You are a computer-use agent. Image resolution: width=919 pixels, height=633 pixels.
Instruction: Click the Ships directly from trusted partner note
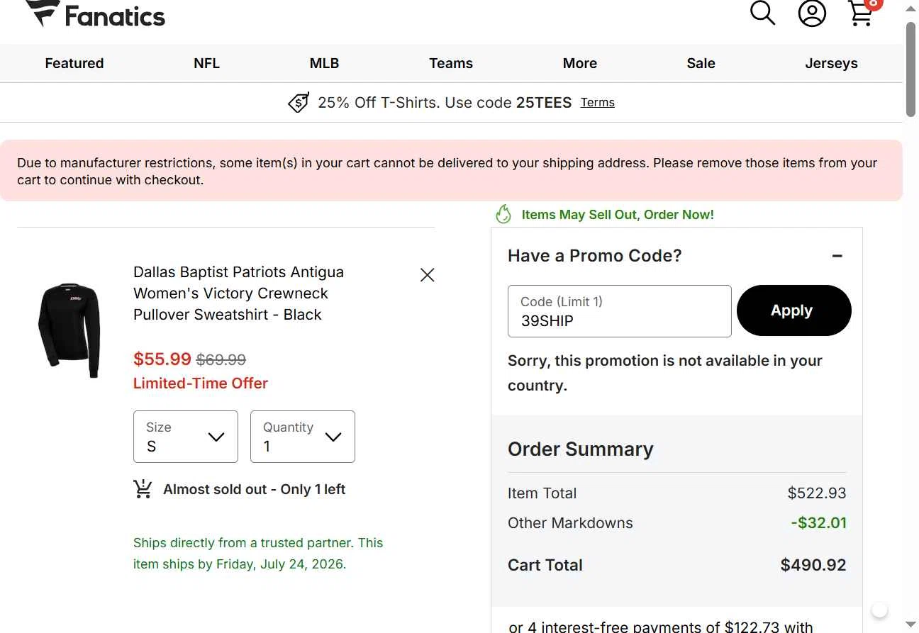point(258,554)
